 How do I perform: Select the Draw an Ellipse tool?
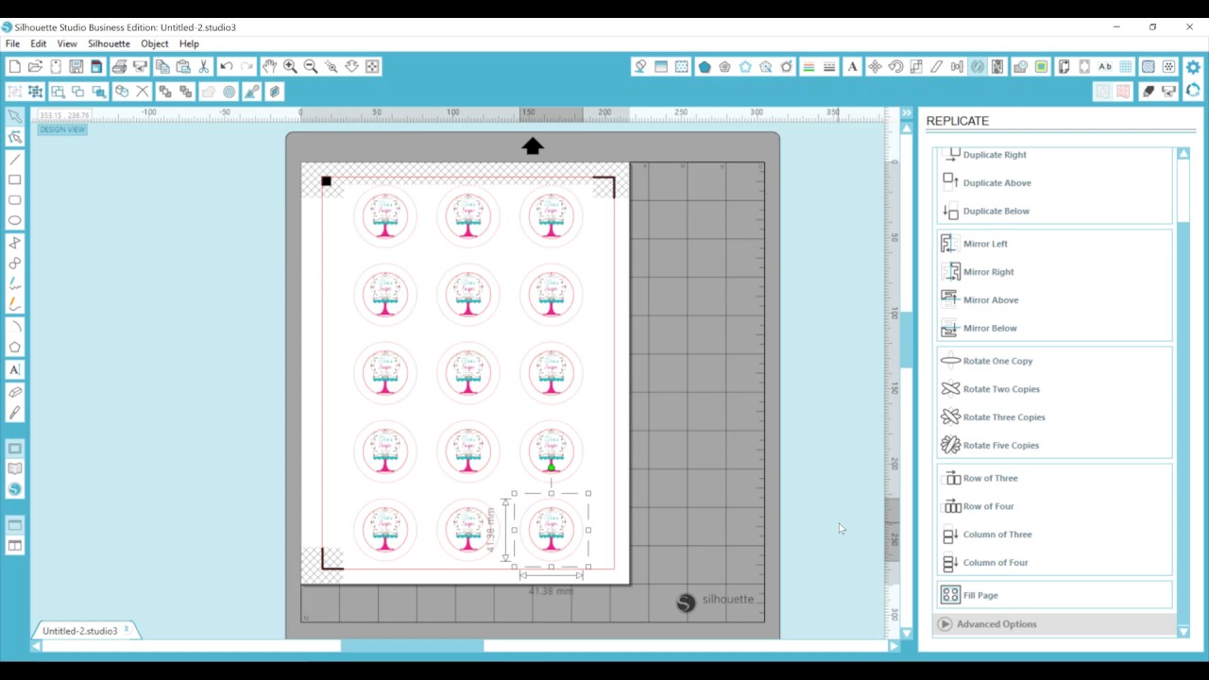coord(14,221)
